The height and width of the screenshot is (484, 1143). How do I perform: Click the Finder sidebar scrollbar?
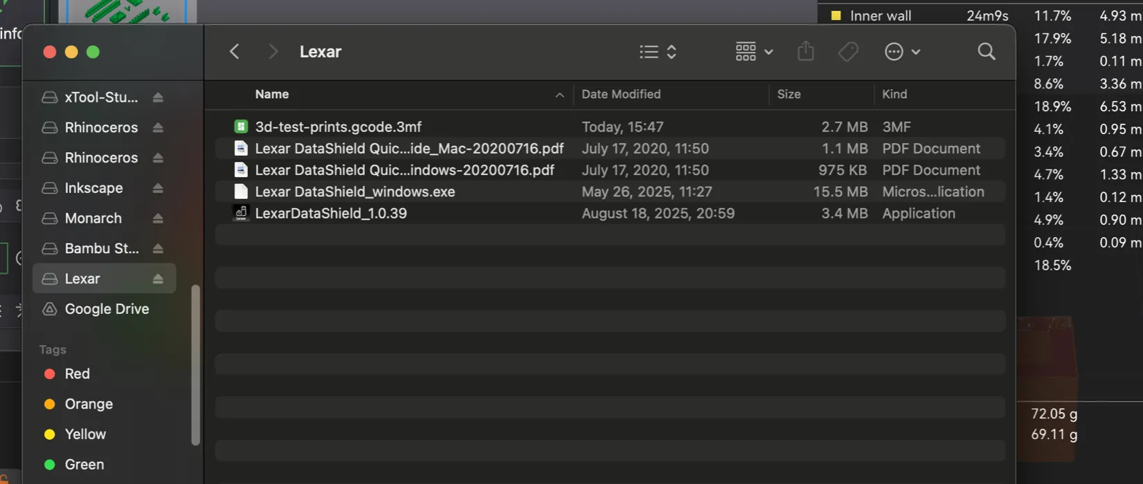[x=196, y=365]
